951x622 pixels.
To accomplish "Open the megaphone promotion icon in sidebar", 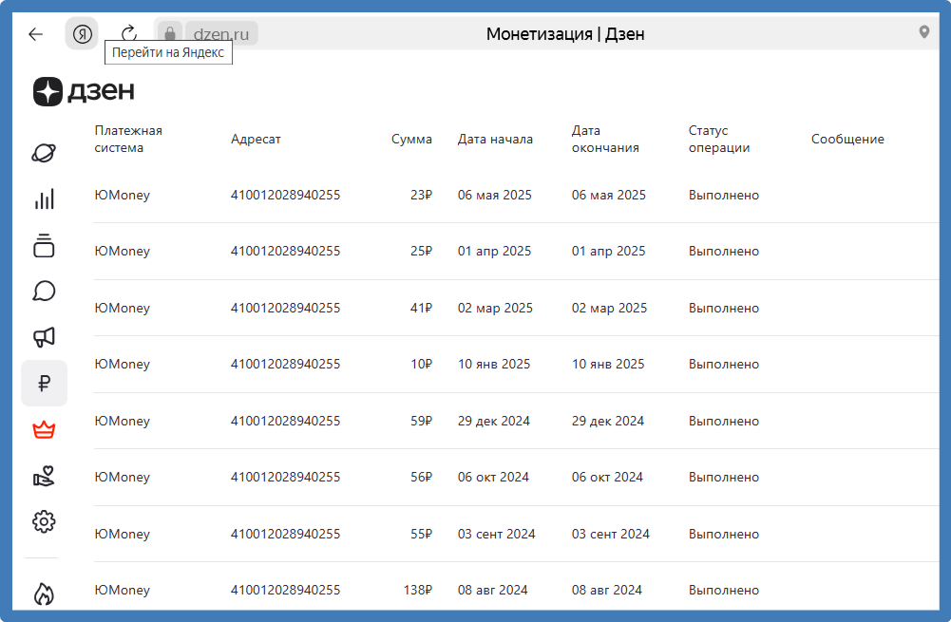I will pyautogui.click(x=44, y=337).
